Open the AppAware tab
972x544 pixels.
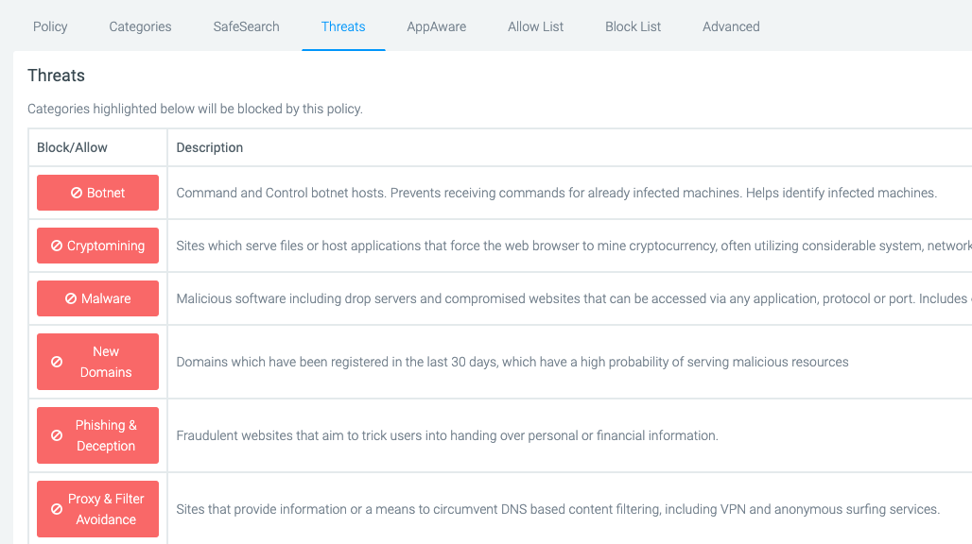[x=437, y=26]
